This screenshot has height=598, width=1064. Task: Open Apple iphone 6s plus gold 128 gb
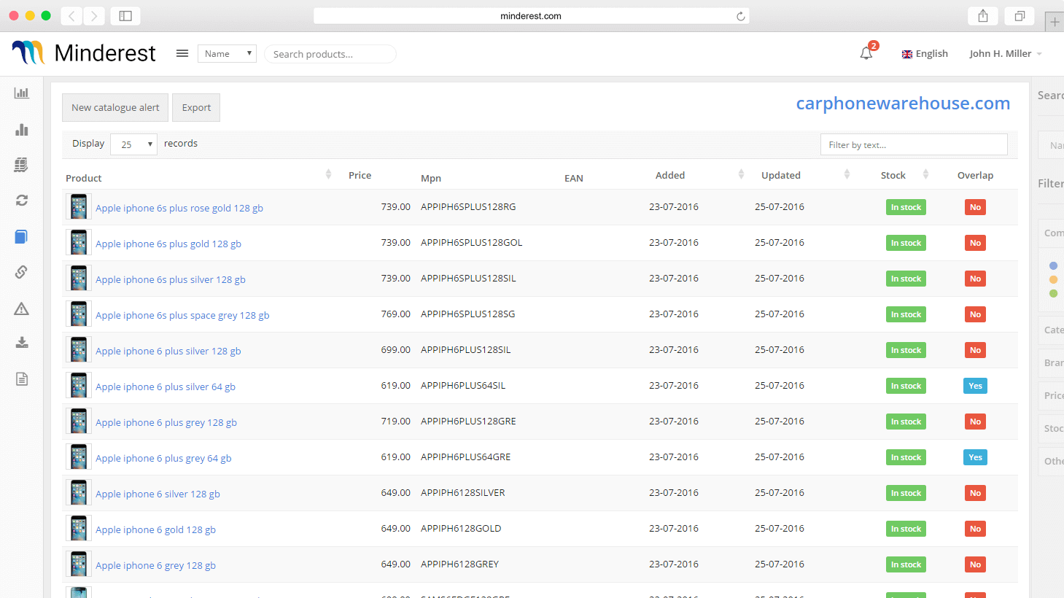tap(168, 244)
